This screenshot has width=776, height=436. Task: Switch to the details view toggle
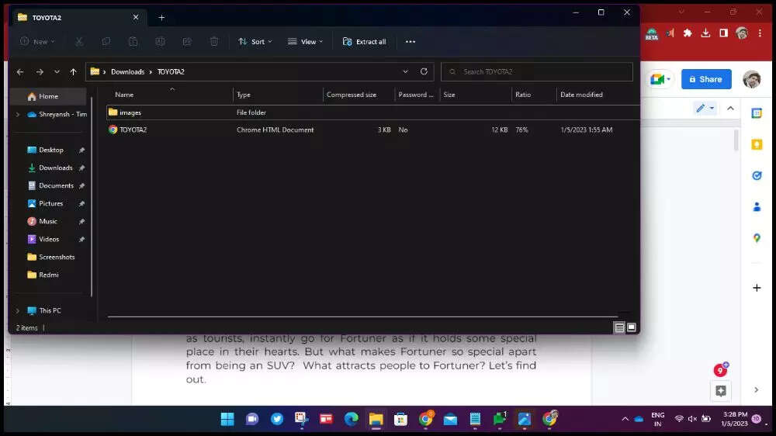pyautogui.click(x=619, y=327)
